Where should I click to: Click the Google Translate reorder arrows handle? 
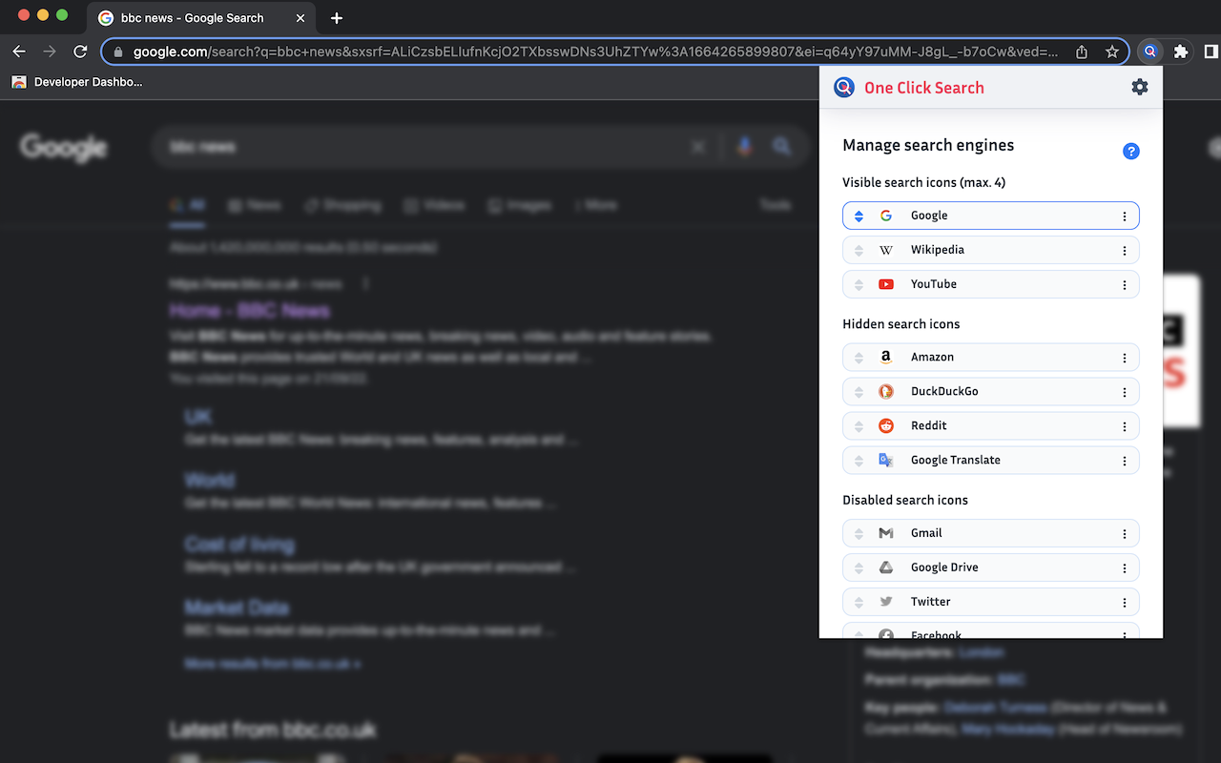(x=859, y=461)
